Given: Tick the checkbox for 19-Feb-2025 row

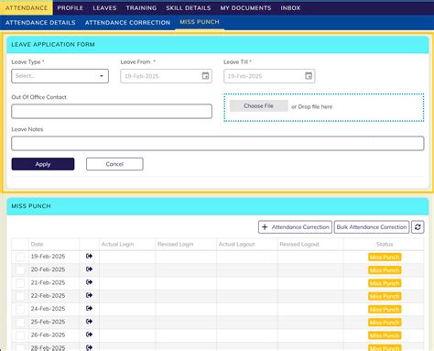Looking at the screenshot, I should point(20,257).
